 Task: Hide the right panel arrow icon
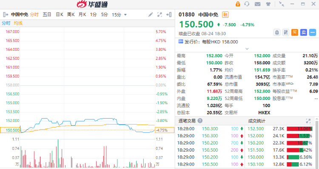point(169,14)
